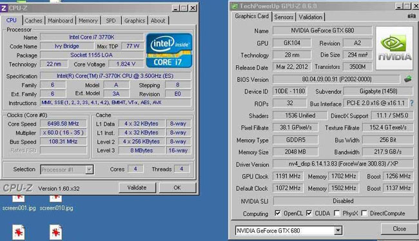Click the CPU-Z title bar icon
Image resolution: width=419 pixels, height=241 pixels.
pyautogui.click(x=3, y=8)
